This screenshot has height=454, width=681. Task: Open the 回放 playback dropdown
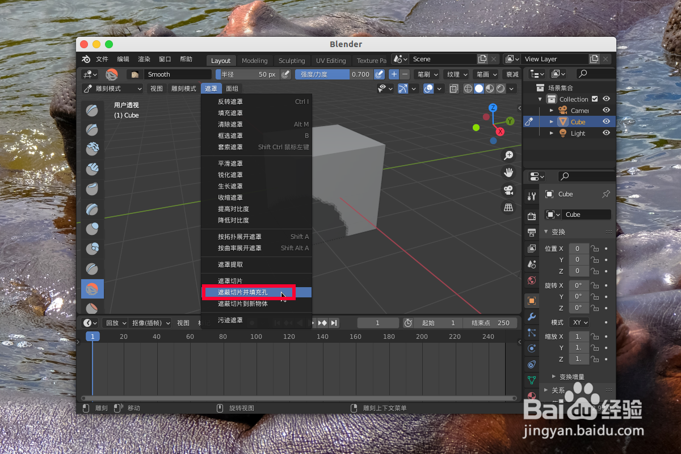pyautogui.click(x=115, y=323)
